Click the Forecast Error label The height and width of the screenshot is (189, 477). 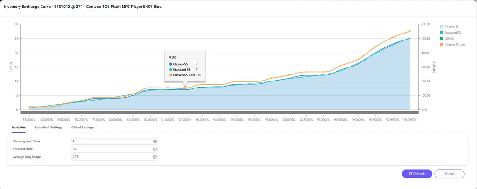(x=22, y=149)
